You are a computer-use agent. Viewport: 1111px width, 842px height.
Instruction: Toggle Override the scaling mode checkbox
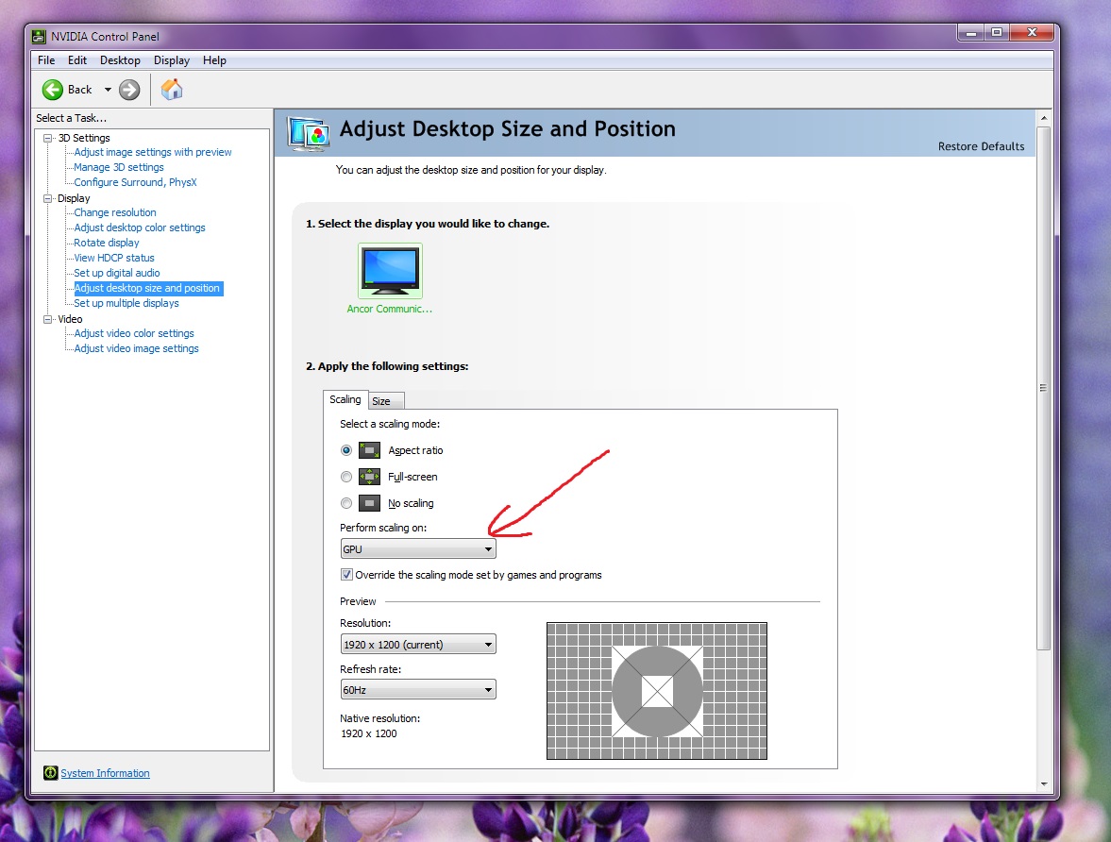coord(346,575)
